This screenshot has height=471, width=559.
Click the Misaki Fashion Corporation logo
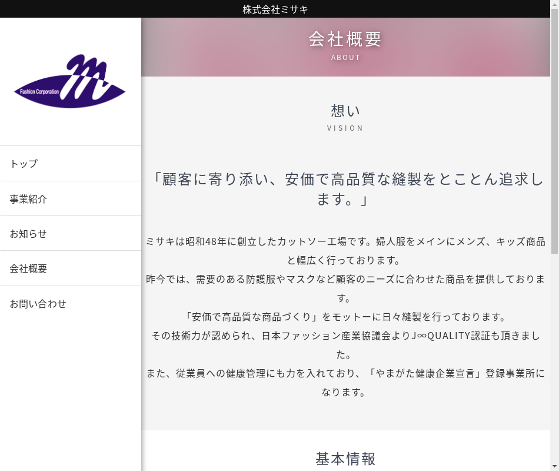click(x=70, y=81)
